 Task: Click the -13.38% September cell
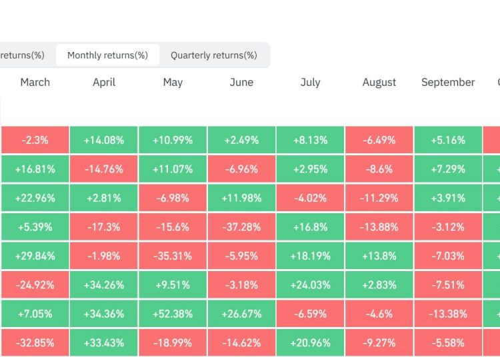coord(448,314)
